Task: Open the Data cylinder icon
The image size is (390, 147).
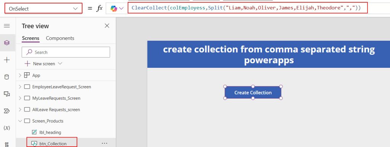Action: click(x=7, y=77)
